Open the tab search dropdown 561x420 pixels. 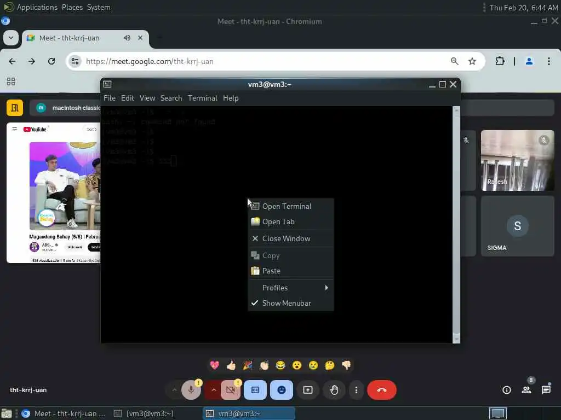point(11,38)
